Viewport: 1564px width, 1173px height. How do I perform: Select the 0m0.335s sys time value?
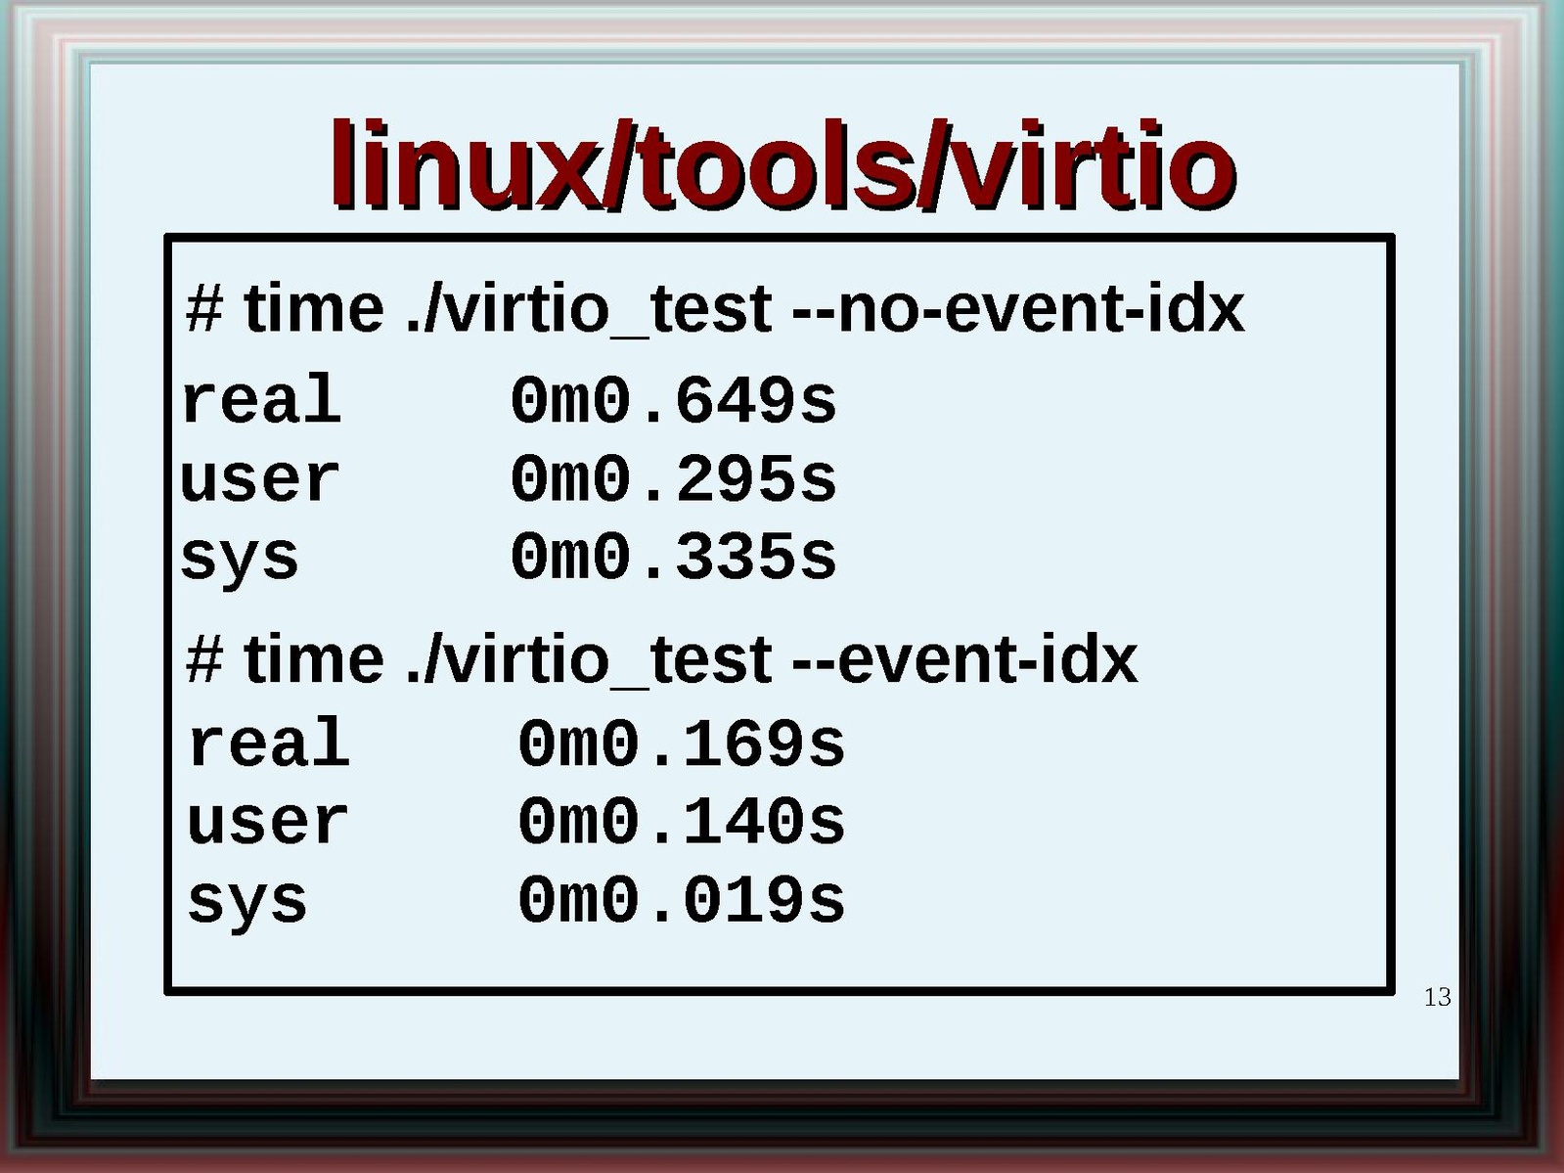coord(673,557)
